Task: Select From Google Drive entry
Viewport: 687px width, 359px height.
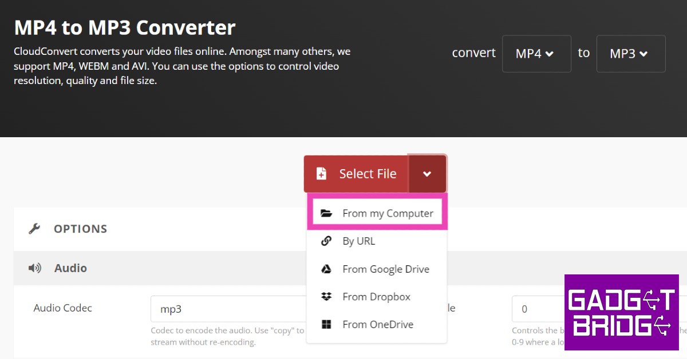Action: [x=385, y=269]
